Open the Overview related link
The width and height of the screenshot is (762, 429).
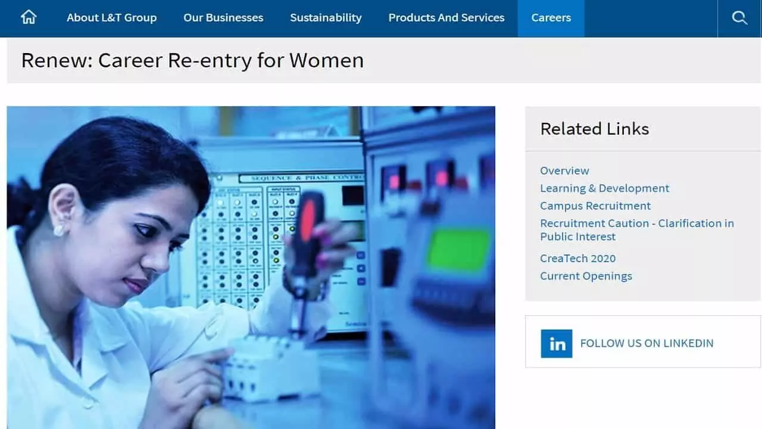(x=564, y=171)
